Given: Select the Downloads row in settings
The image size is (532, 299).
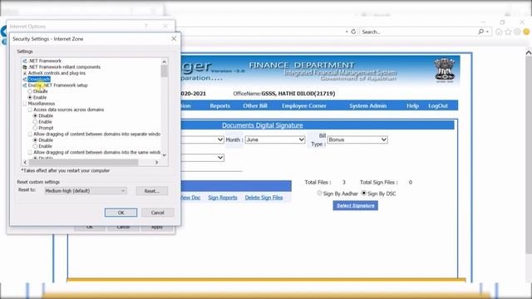Looking at the screenshot, I should coord(39,80).
